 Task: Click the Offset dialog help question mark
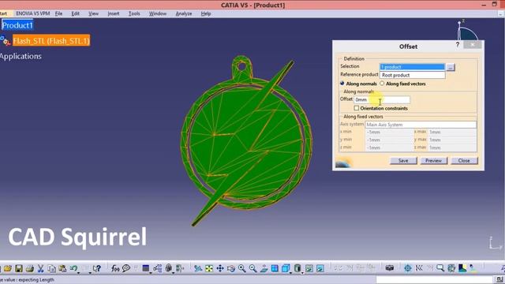click(458, 45)
